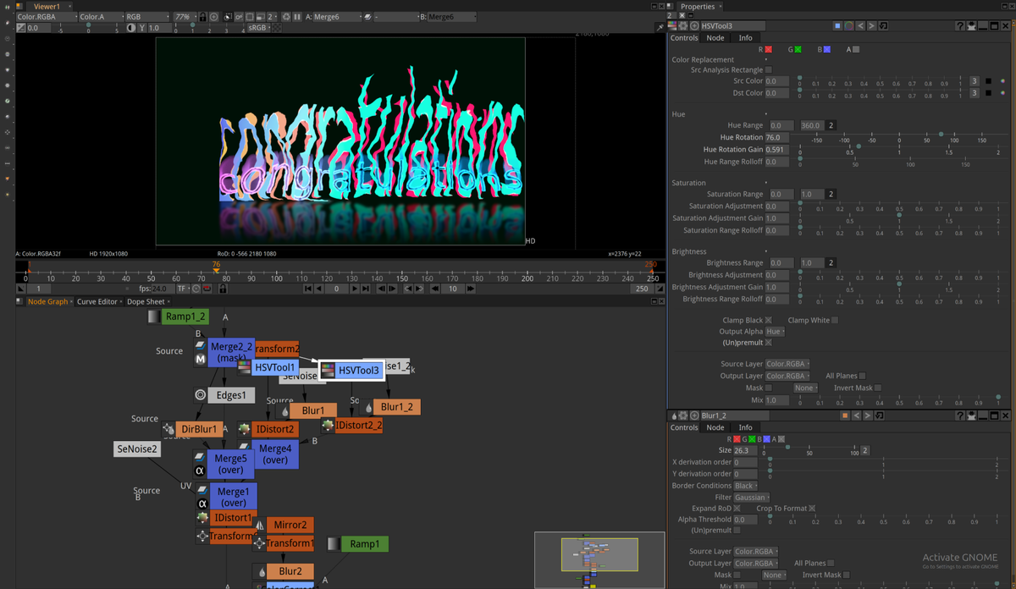Toggle the HSVTool3 green channel checkbox
This screenshot has width=1016, height=589.
pos(798,49)
